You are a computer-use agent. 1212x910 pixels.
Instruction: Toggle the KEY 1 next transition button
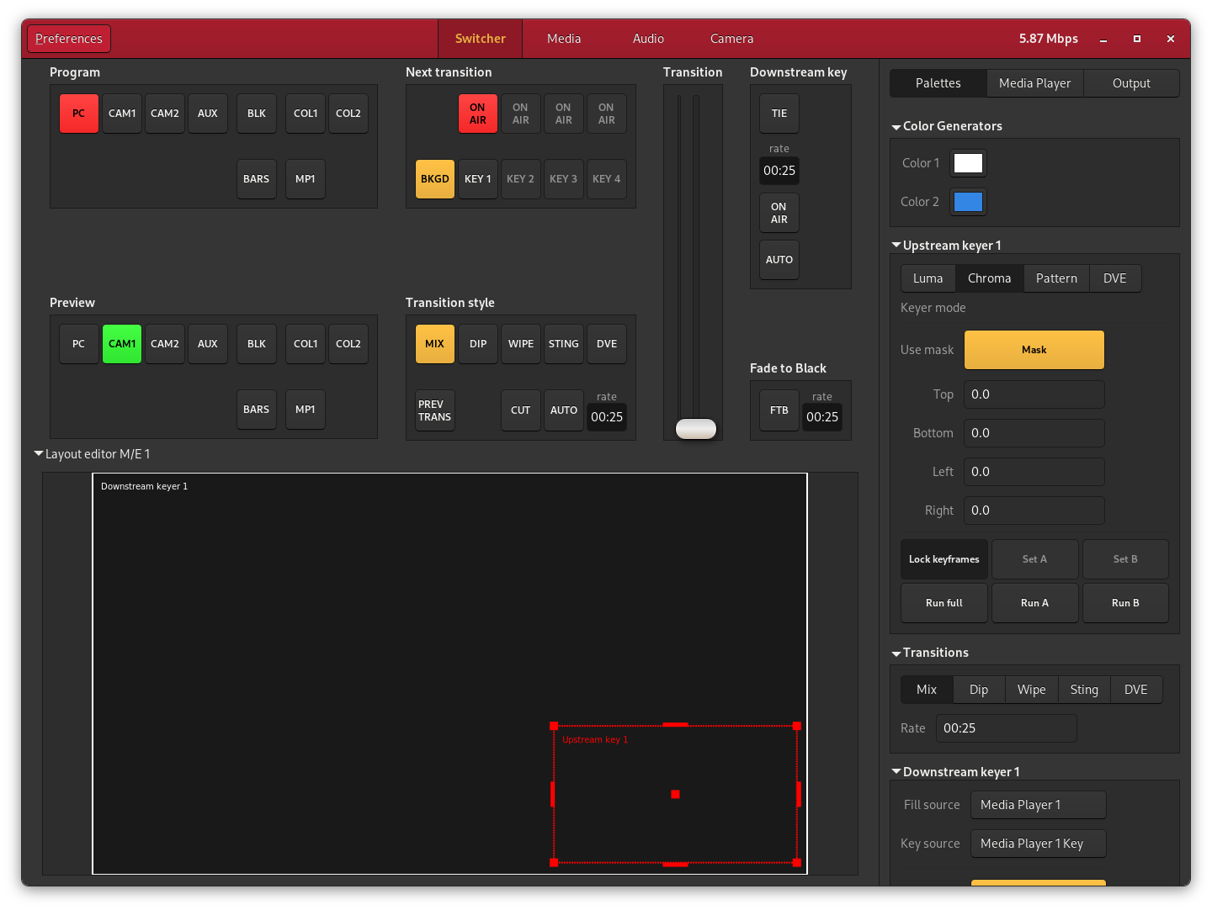pos(478,179)
